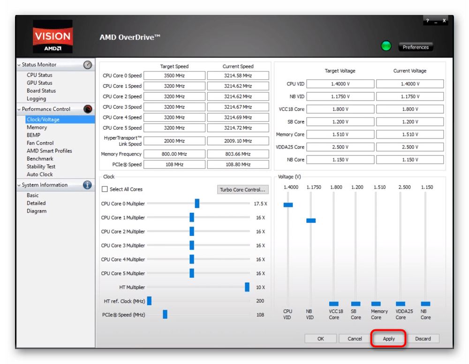Image resolution: width=469 pixels, height=364 pixels.
Task: Click the Preferences button
Action: click(416, 47)
